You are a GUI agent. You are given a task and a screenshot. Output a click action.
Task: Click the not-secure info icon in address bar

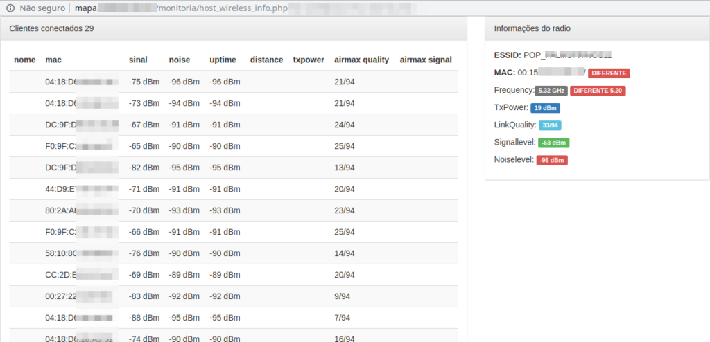pyautogui.click(x=10, y=8)
